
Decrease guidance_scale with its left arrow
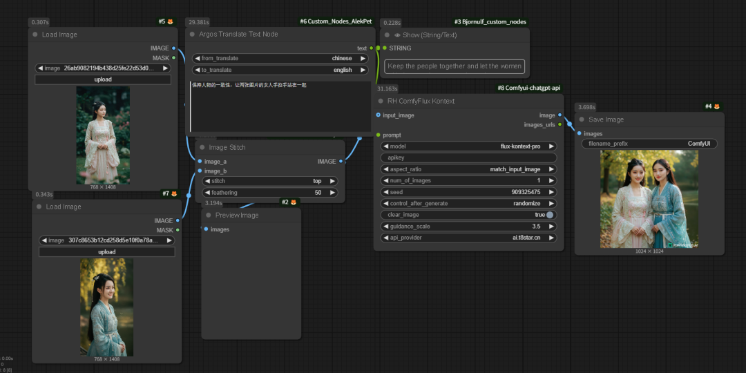[386, 226]
